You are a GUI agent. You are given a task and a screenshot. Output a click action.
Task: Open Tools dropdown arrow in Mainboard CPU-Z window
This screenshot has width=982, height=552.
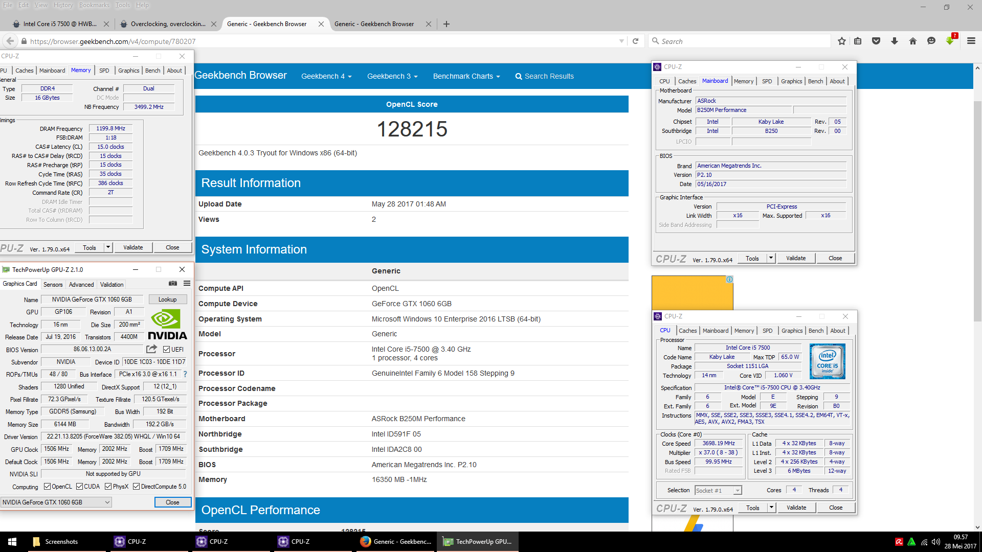click(771, 258)
